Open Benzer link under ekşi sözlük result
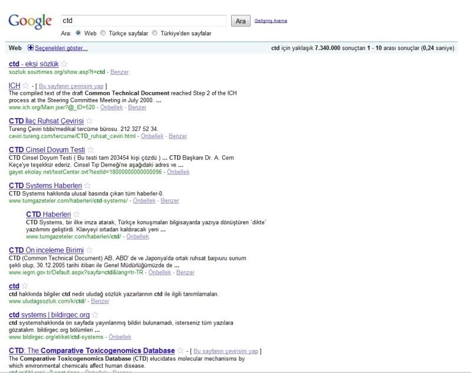This screenshot has height=373, width=471. [119, 72]
